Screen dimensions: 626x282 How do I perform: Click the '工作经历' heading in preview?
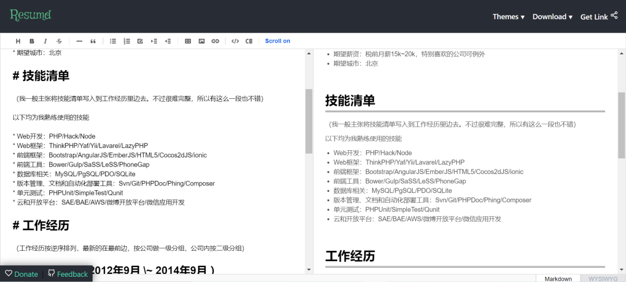[350, 256]
